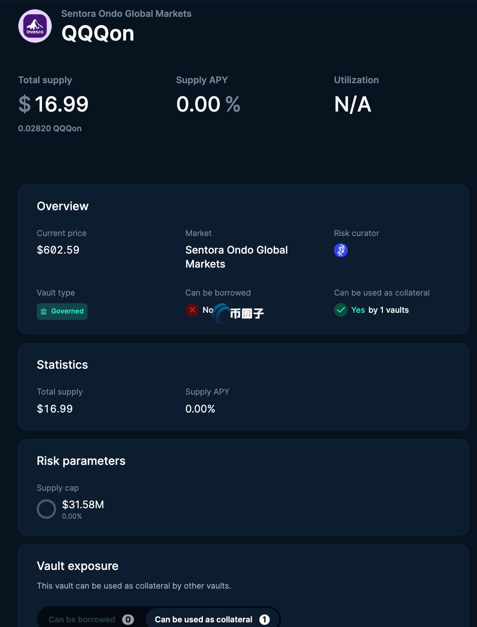The height and width of the screenshot is (627, 477).
Task: Click the Invesco QQQon token logo
Action: (x=35, y=26)
